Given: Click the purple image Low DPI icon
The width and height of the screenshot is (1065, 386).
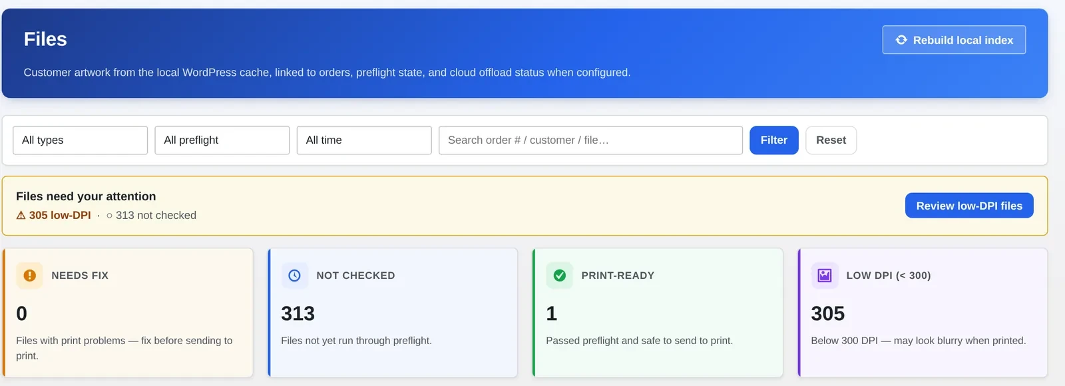Looking at the screenshot, I should [825, 276].
